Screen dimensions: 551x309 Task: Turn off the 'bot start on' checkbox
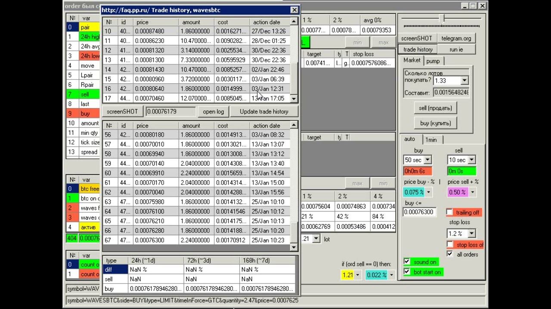click(406, 272)
